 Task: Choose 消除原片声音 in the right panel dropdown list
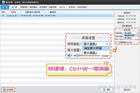click(131, 36)
